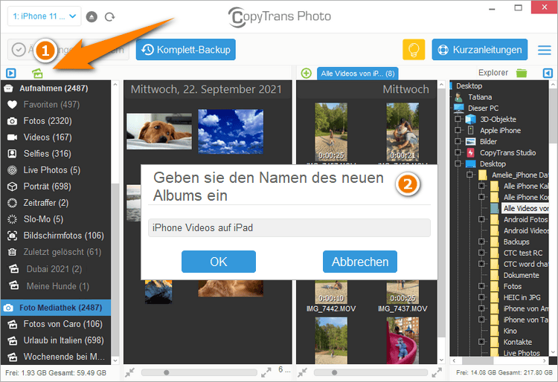Click the Fotos von Caro album icon
The image size is (558, 382).
point(12,324)
